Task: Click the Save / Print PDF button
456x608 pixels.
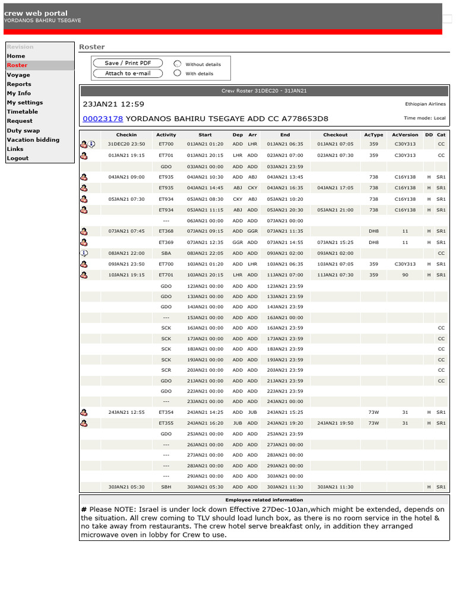Action: 128,63
